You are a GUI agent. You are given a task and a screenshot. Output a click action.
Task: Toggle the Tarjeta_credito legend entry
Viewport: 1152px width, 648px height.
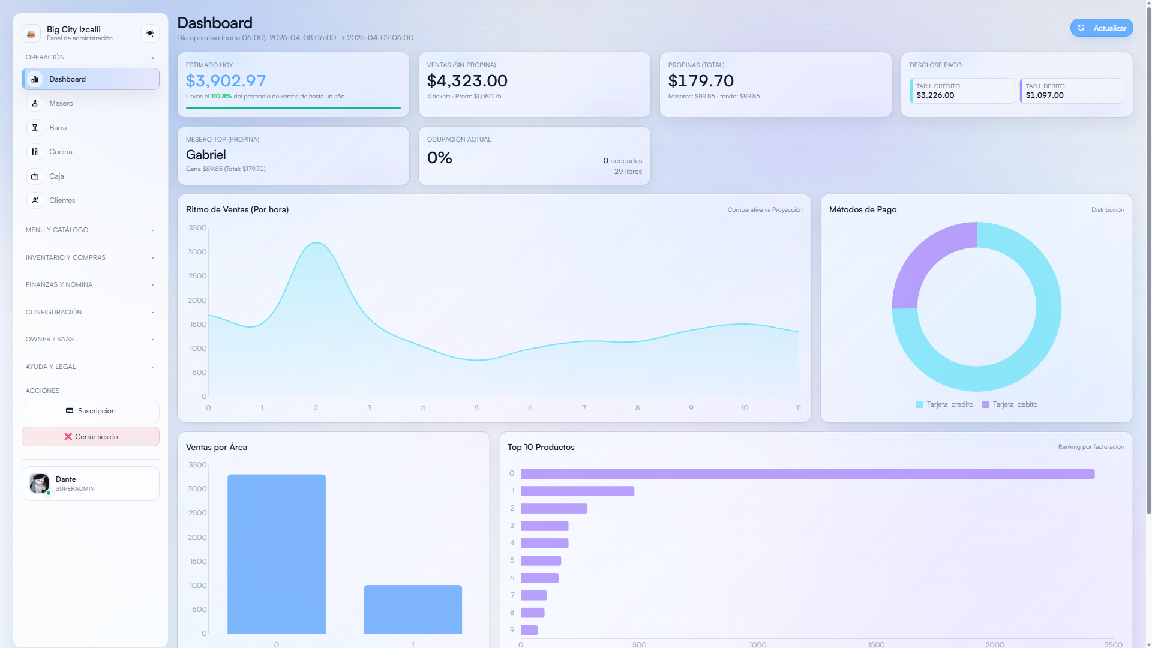pos(945,404)
